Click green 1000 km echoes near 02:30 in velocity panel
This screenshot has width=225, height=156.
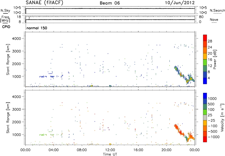tap(43, 135)
